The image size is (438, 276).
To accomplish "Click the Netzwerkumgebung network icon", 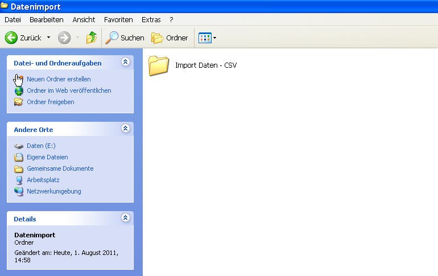I will [x=19, y=192].
